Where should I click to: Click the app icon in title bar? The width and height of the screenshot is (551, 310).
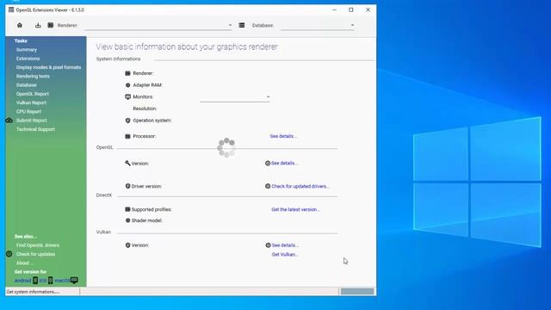coord(11,9)
